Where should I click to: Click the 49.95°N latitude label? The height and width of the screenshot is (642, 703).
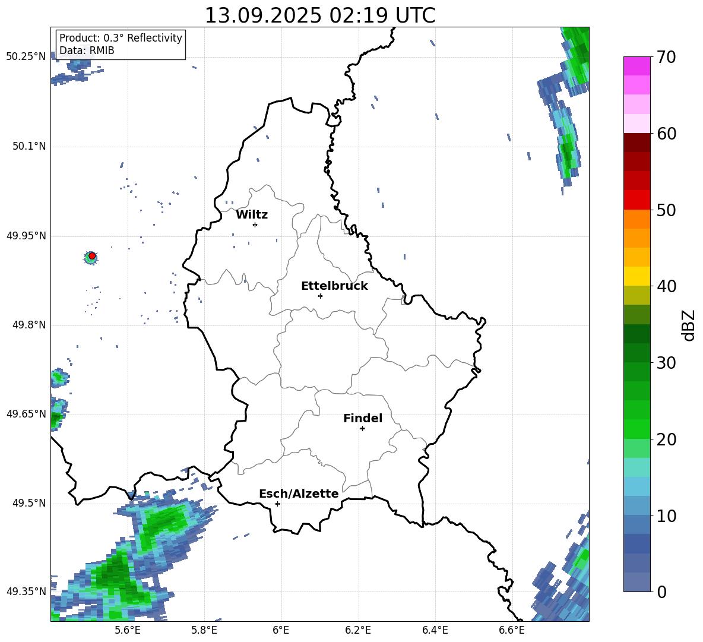coord(26,236)
